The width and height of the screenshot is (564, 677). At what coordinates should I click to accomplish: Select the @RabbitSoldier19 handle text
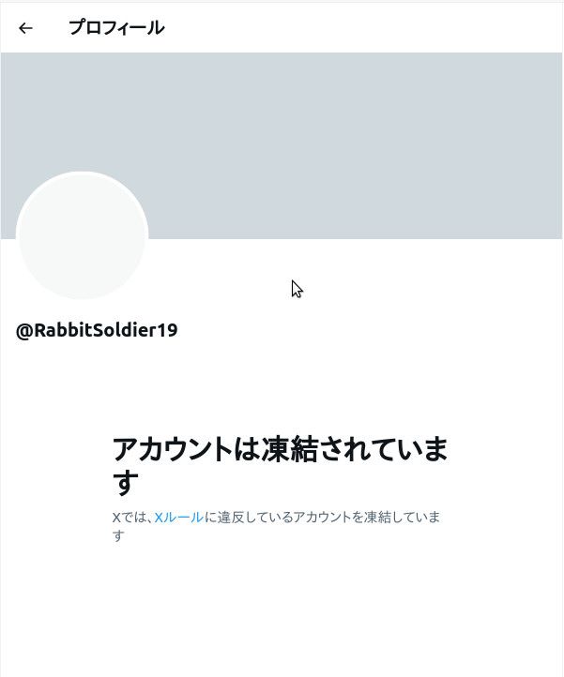(x=97, y=330)
